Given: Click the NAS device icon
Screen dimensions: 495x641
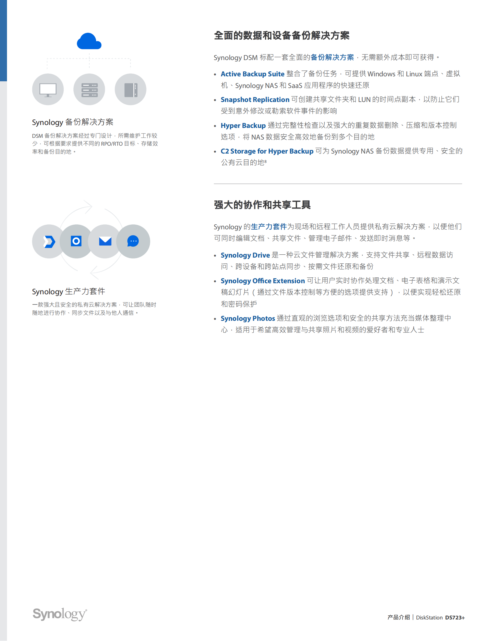Looking at the screenshot, I should [131, 90].
